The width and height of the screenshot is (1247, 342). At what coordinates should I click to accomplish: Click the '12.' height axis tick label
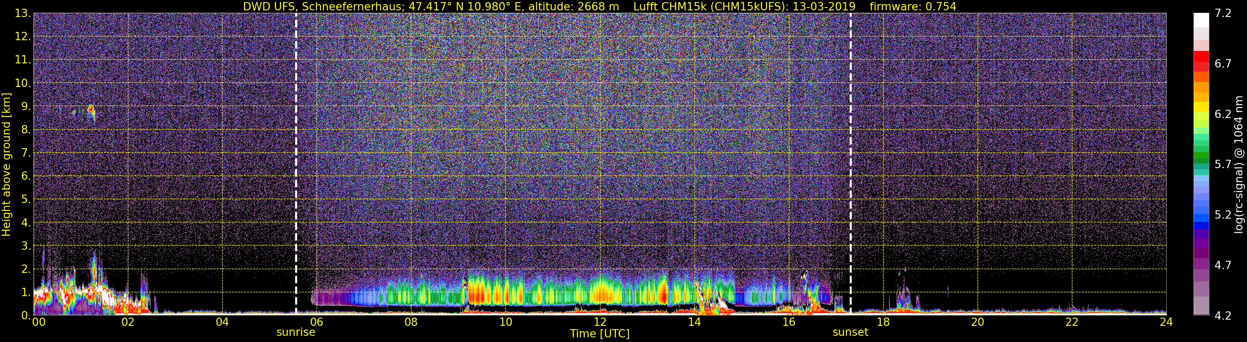coord(23,37)
